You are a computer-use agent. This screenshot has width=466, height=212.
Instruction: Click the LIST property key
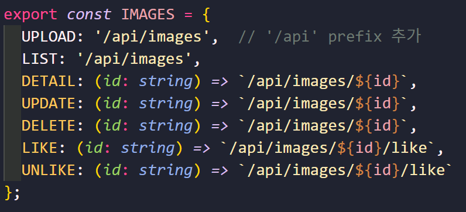[40, 59]
